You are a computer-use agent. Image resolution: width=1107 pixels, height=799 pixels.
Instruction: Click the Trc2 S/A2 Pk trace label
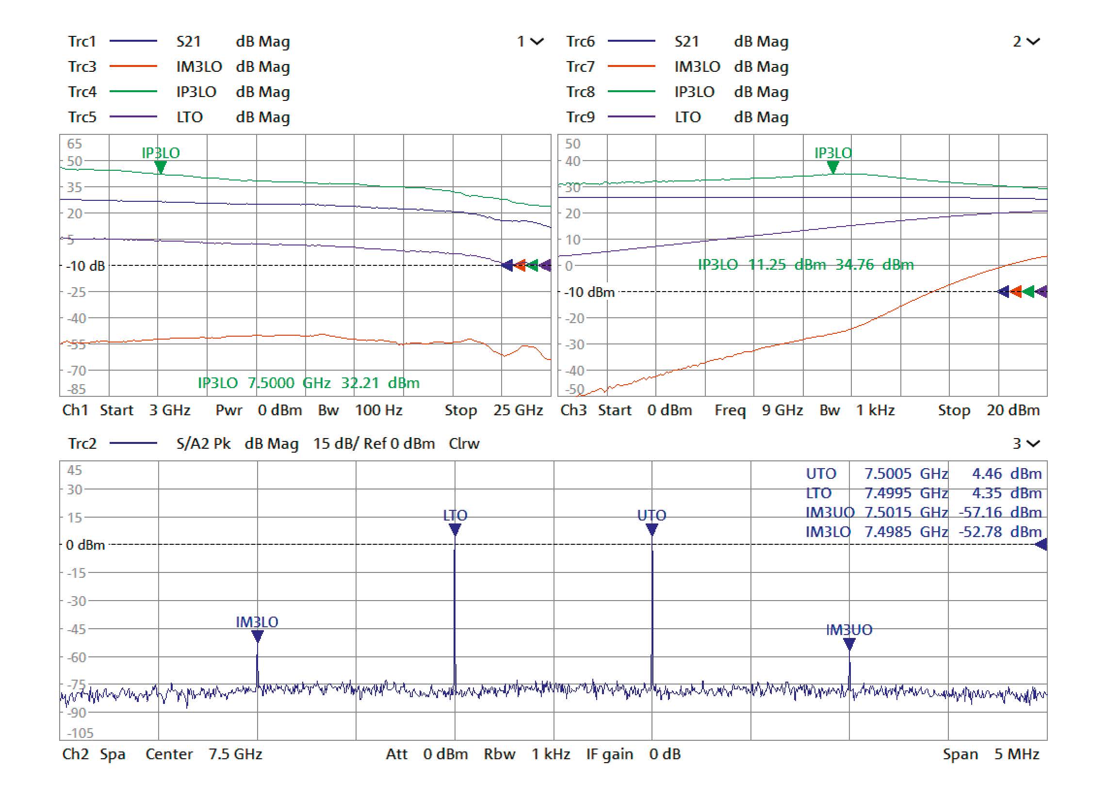click(82, 444)
